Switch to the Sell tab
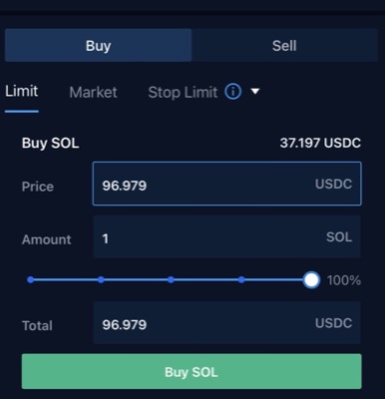The image size is (385, 399). pos(284,45)
